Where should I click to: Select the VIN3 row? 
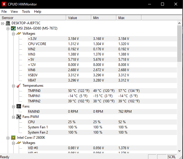pyautogui.click(x=102, y=54)
